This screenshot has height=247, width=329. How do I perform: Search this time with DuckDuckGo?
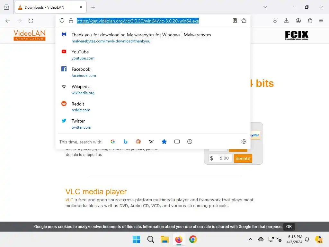coord(138,142)
